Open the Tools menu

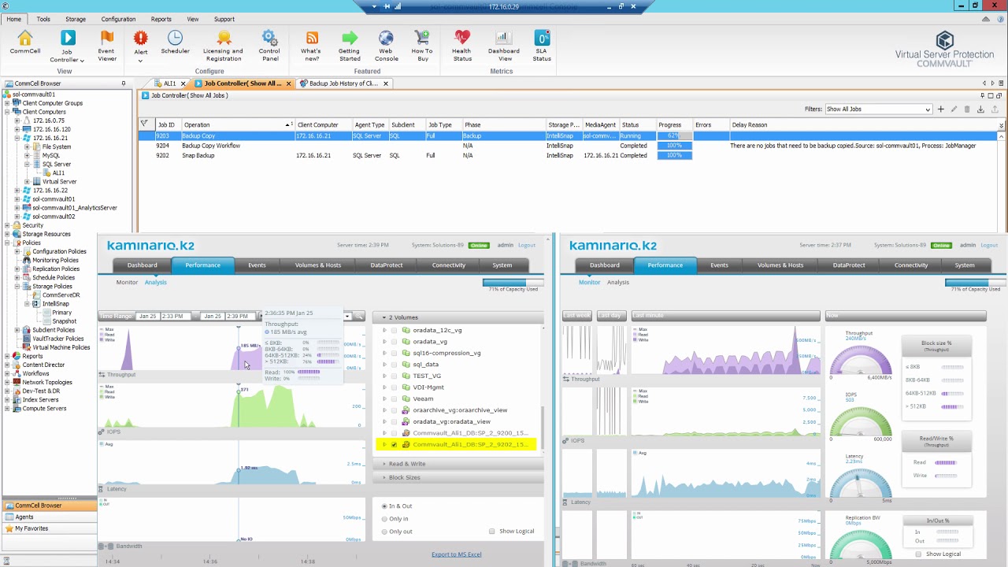tap(43, 19)
